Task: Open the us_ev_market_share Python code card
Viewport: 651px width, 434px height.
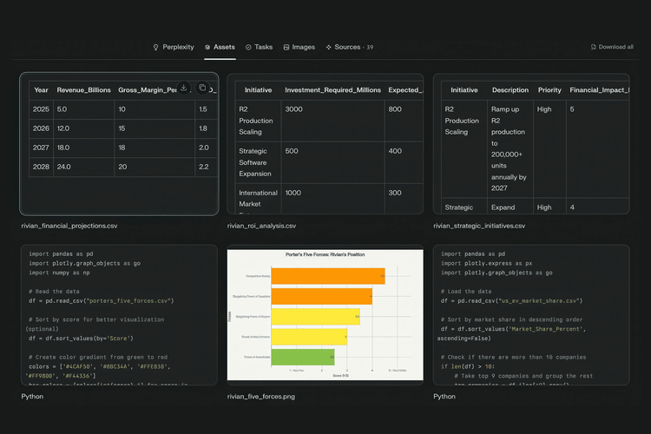Action: 531,315
